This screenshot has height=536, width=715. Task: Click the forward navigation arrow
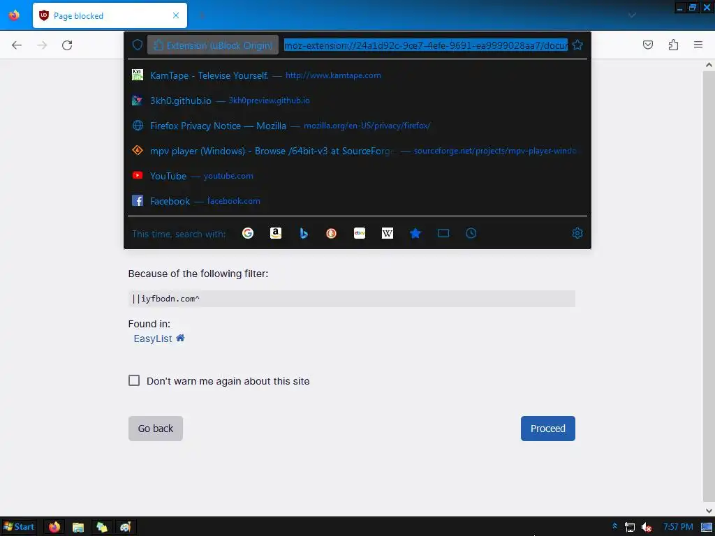[x=42, y=45]
